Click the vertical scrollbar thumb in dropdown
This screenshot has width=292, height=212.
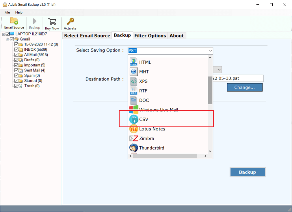point(210,90)
